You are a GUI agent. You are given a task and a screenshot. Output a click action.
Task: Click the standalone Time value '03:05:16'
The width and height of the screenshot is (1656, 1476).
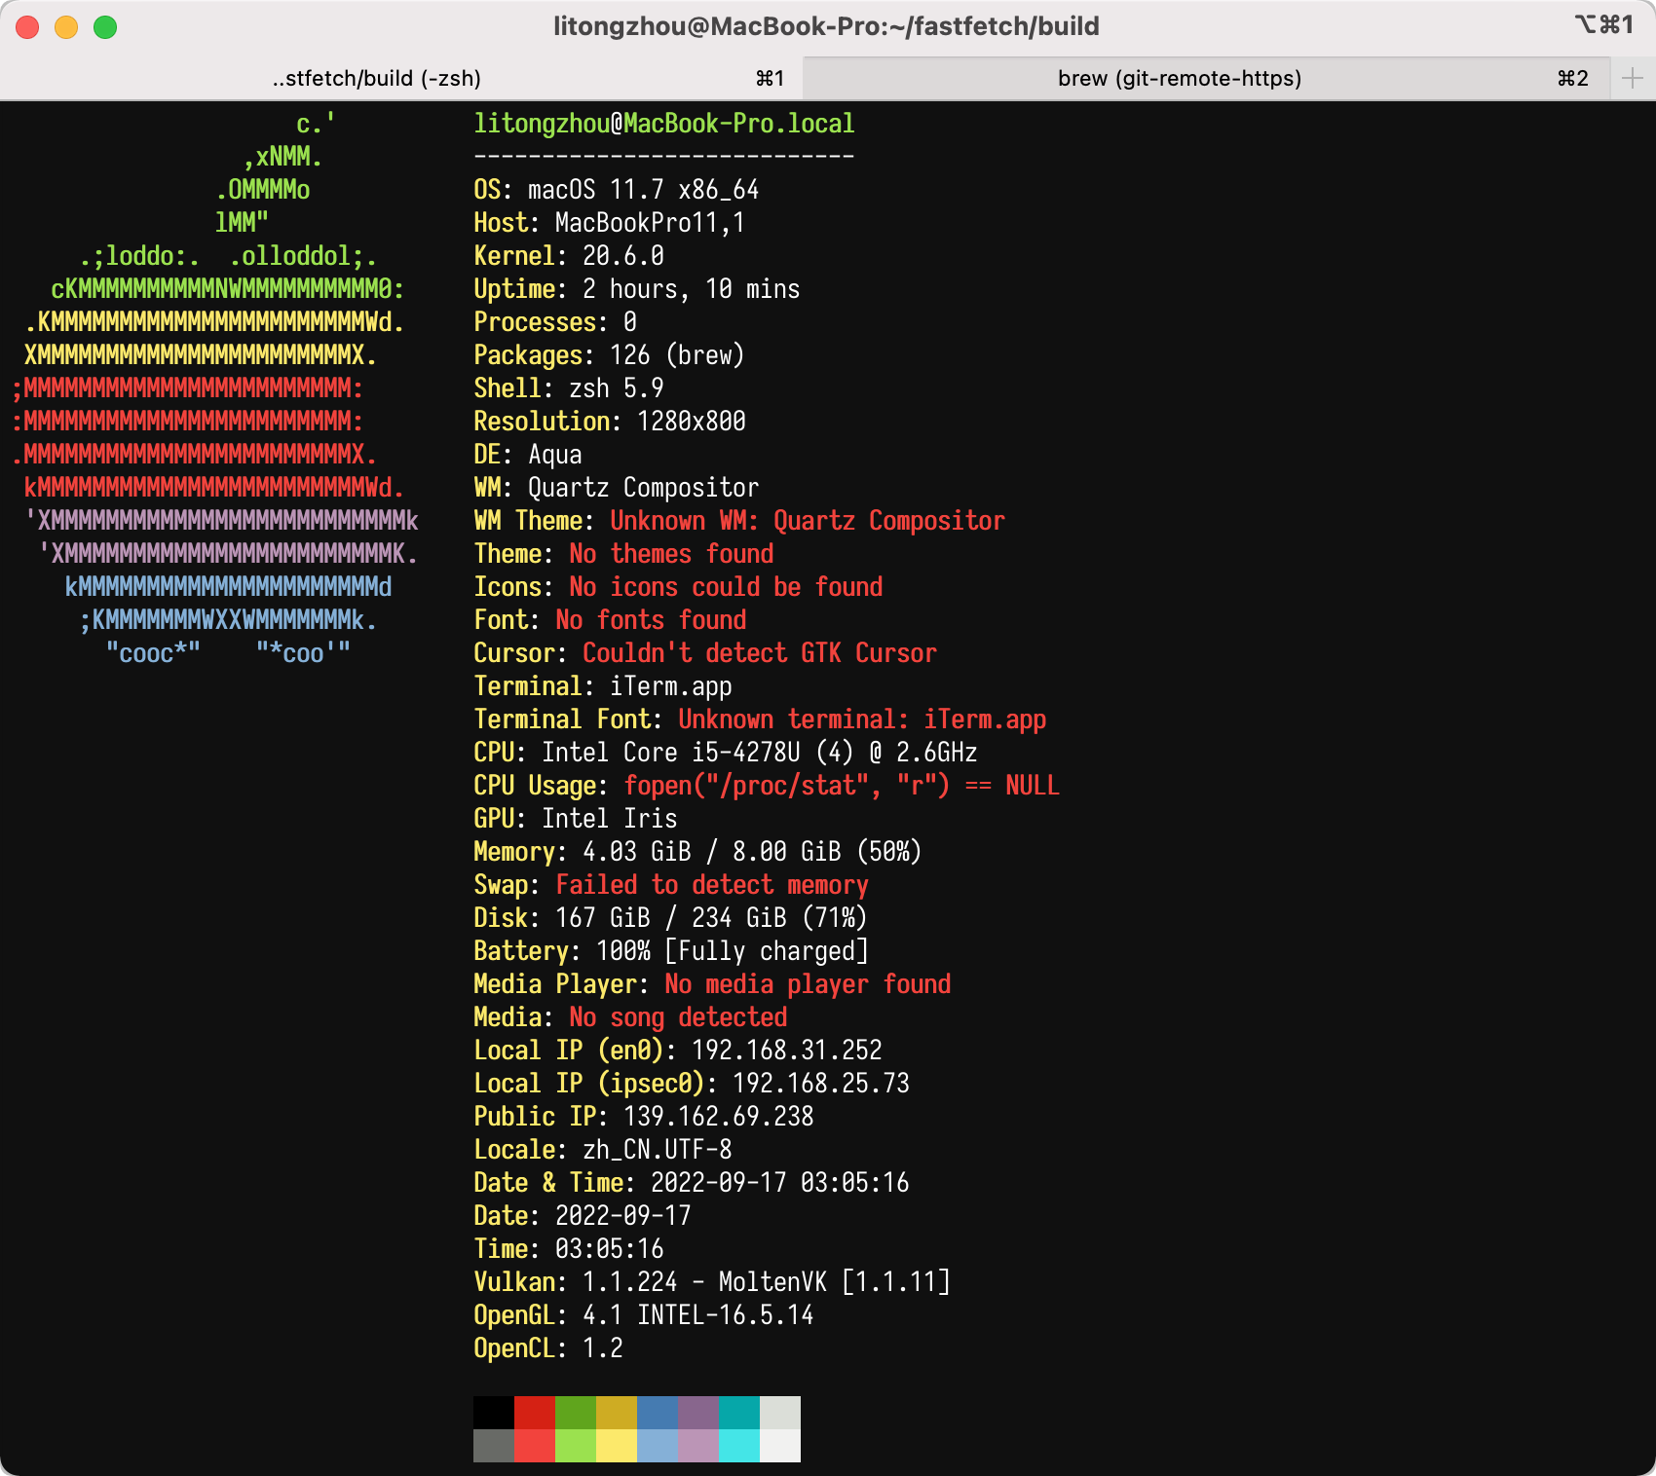(x=610, y=1249)
